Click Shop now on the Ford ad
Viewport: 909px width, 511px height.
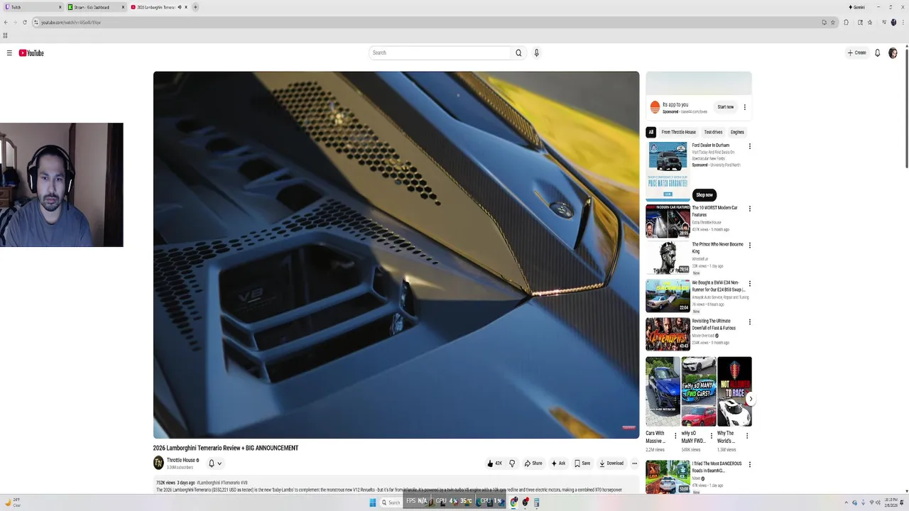click(704, 194)
